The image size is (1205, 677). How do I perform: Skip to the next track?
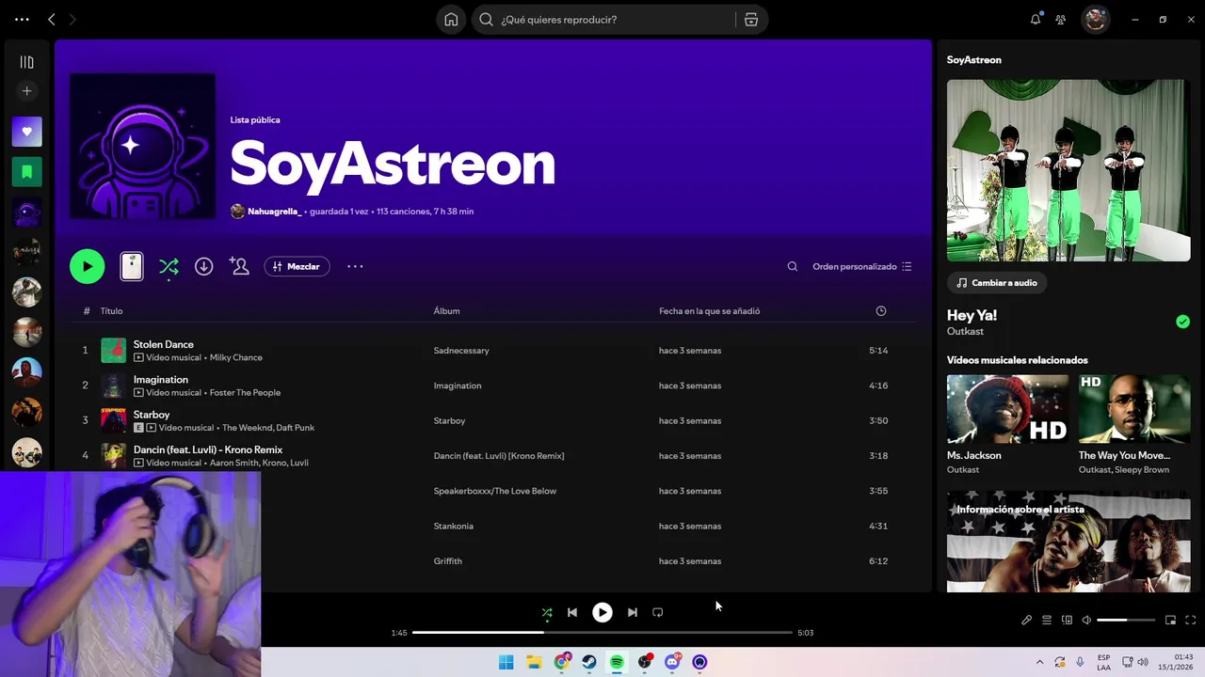point(633,612)
